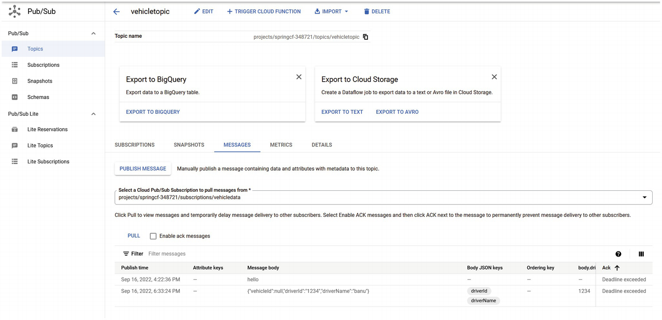The image size is (662, 320).
Task: Click the Export to Avro link
Action: (x=397, y=112)
